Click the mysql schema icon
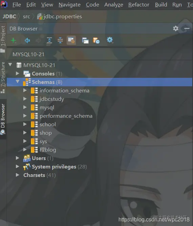 tap(34, 108)
